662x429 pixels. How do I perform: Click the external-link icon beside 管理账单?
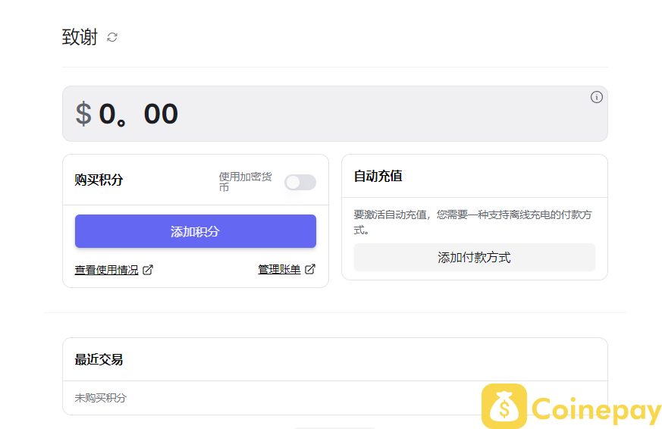tap(310, 269)
